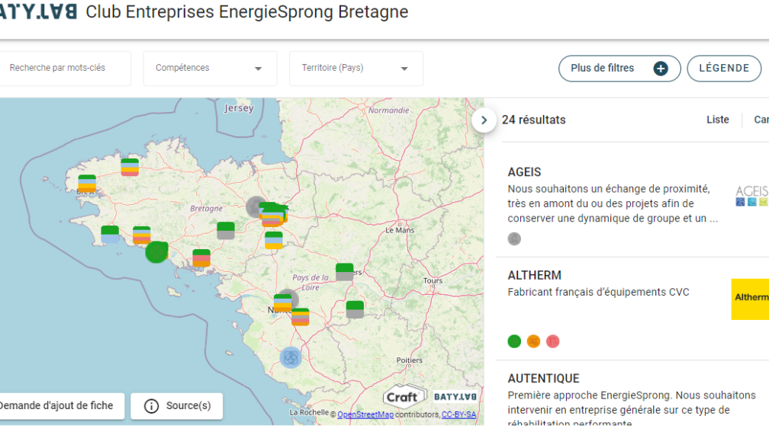Image resolution: width=769 pixels, height=432 pixels.
Task: Select the green-grey marker right of Bretagne label
Action: (226, 231)
